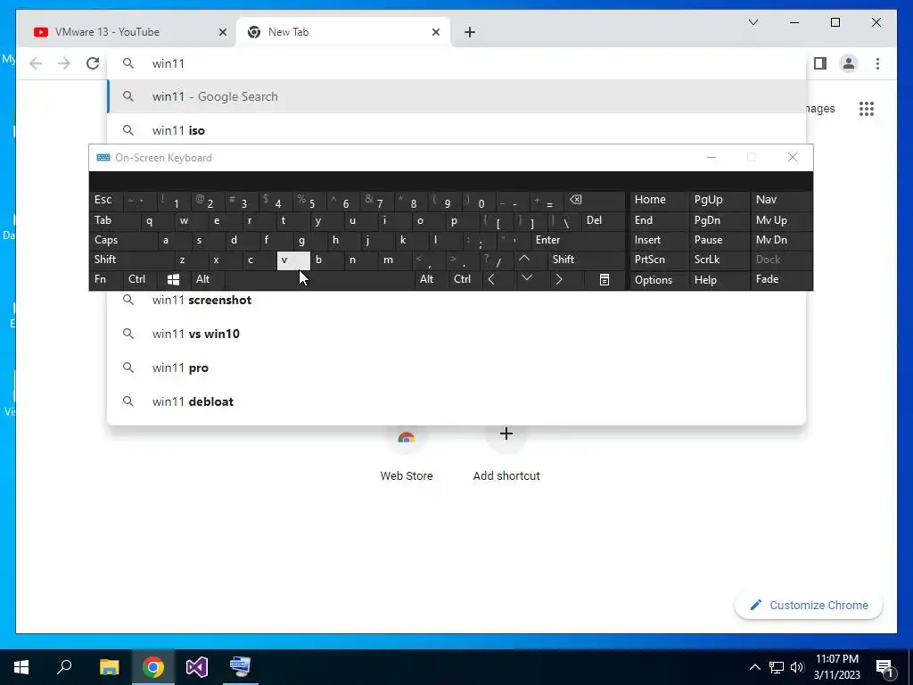This screenshot has height=685, width=913.
Task: Pick the win11 pro suggestion
Action: (x=456, y=367)
